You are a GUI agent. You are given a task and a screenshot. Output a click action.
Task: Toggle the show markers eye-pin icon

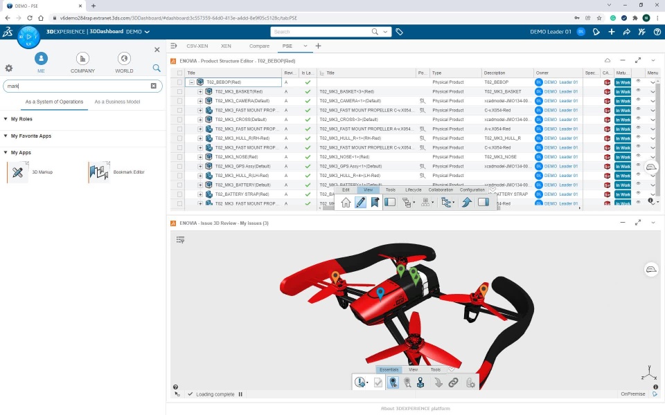[393, 382]
